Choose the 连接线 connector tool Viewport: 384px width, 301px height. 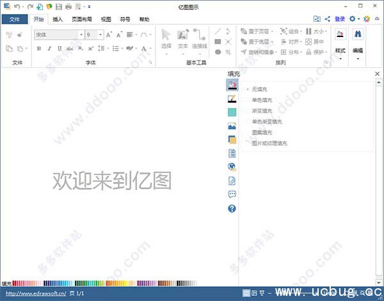point(199,38)
